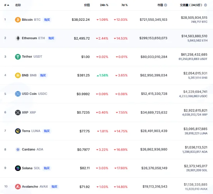Click the buy button next to Bitcoin
Screen dimensions: 213x194
point(47,20)
